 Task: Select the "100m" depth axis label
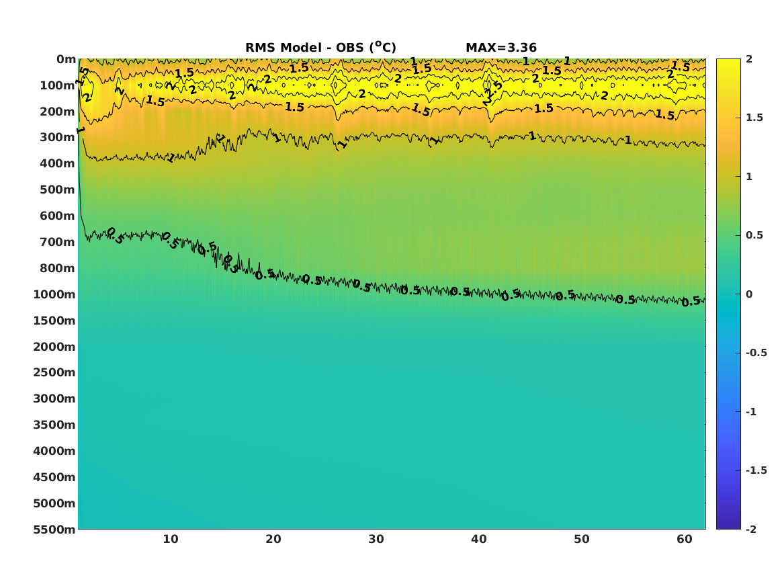tap(58, 85)
